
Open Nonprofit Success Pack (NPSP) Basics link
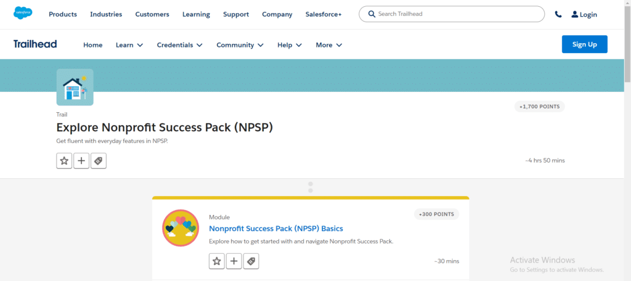tap(276, 229)
